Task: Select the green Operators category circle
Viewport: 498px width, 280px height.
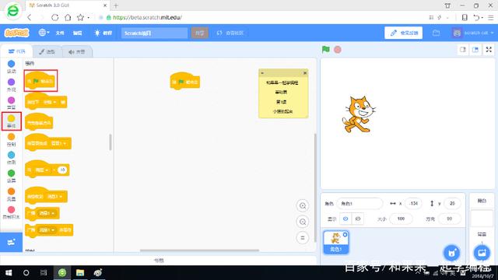Action: click(11, 173)
